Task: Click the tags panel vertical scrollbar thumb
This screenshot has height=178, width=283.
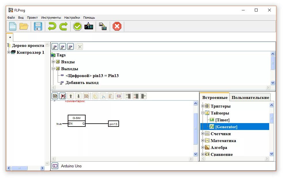Action: tap(273, 63)
